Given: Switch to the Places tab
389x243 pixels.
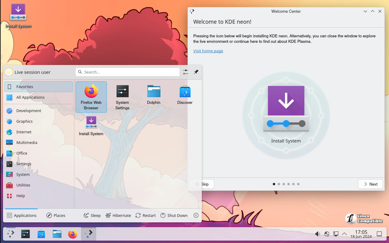Looking at the screenshot, I should click(x=56, y=215).
